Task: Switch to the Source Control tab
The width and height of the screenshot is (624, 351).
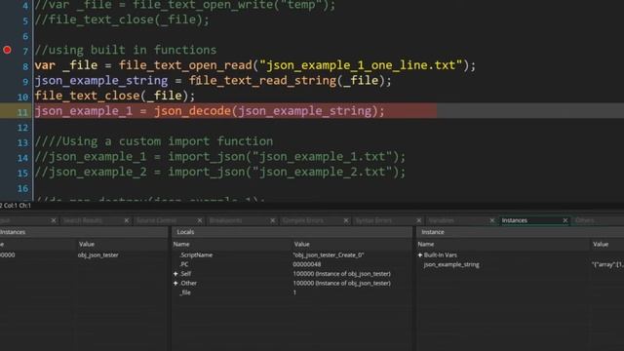Action: point(156,220)
